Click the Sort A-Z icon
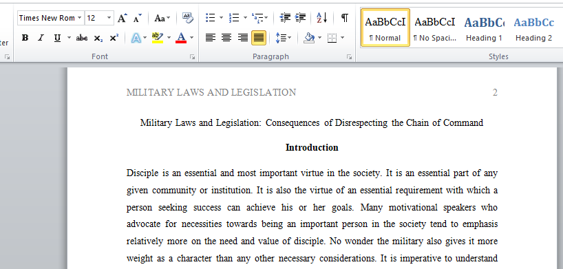 click(321, 18)
